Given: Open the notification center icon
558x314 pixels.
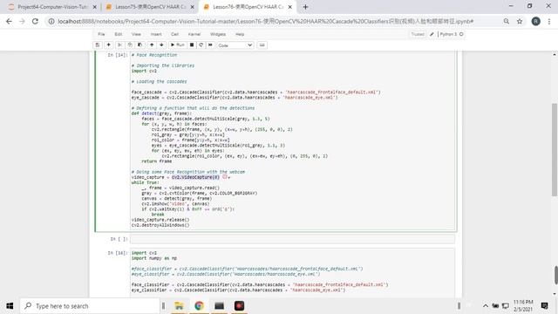Looking at the screenshot, I should (x=544, y=306).
